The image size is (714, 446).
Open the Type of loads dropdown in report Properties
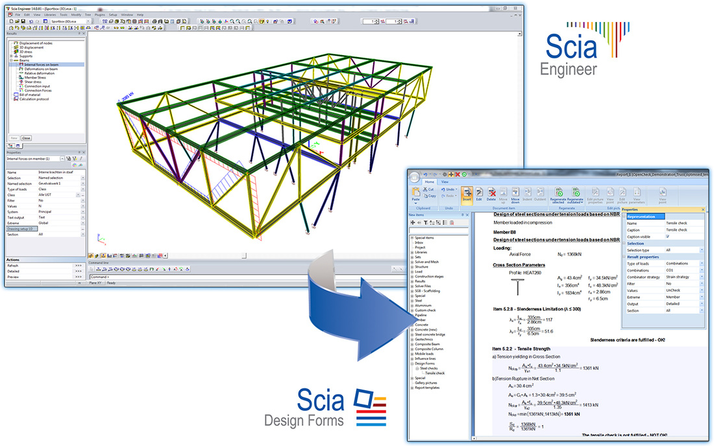coord(702,264)
